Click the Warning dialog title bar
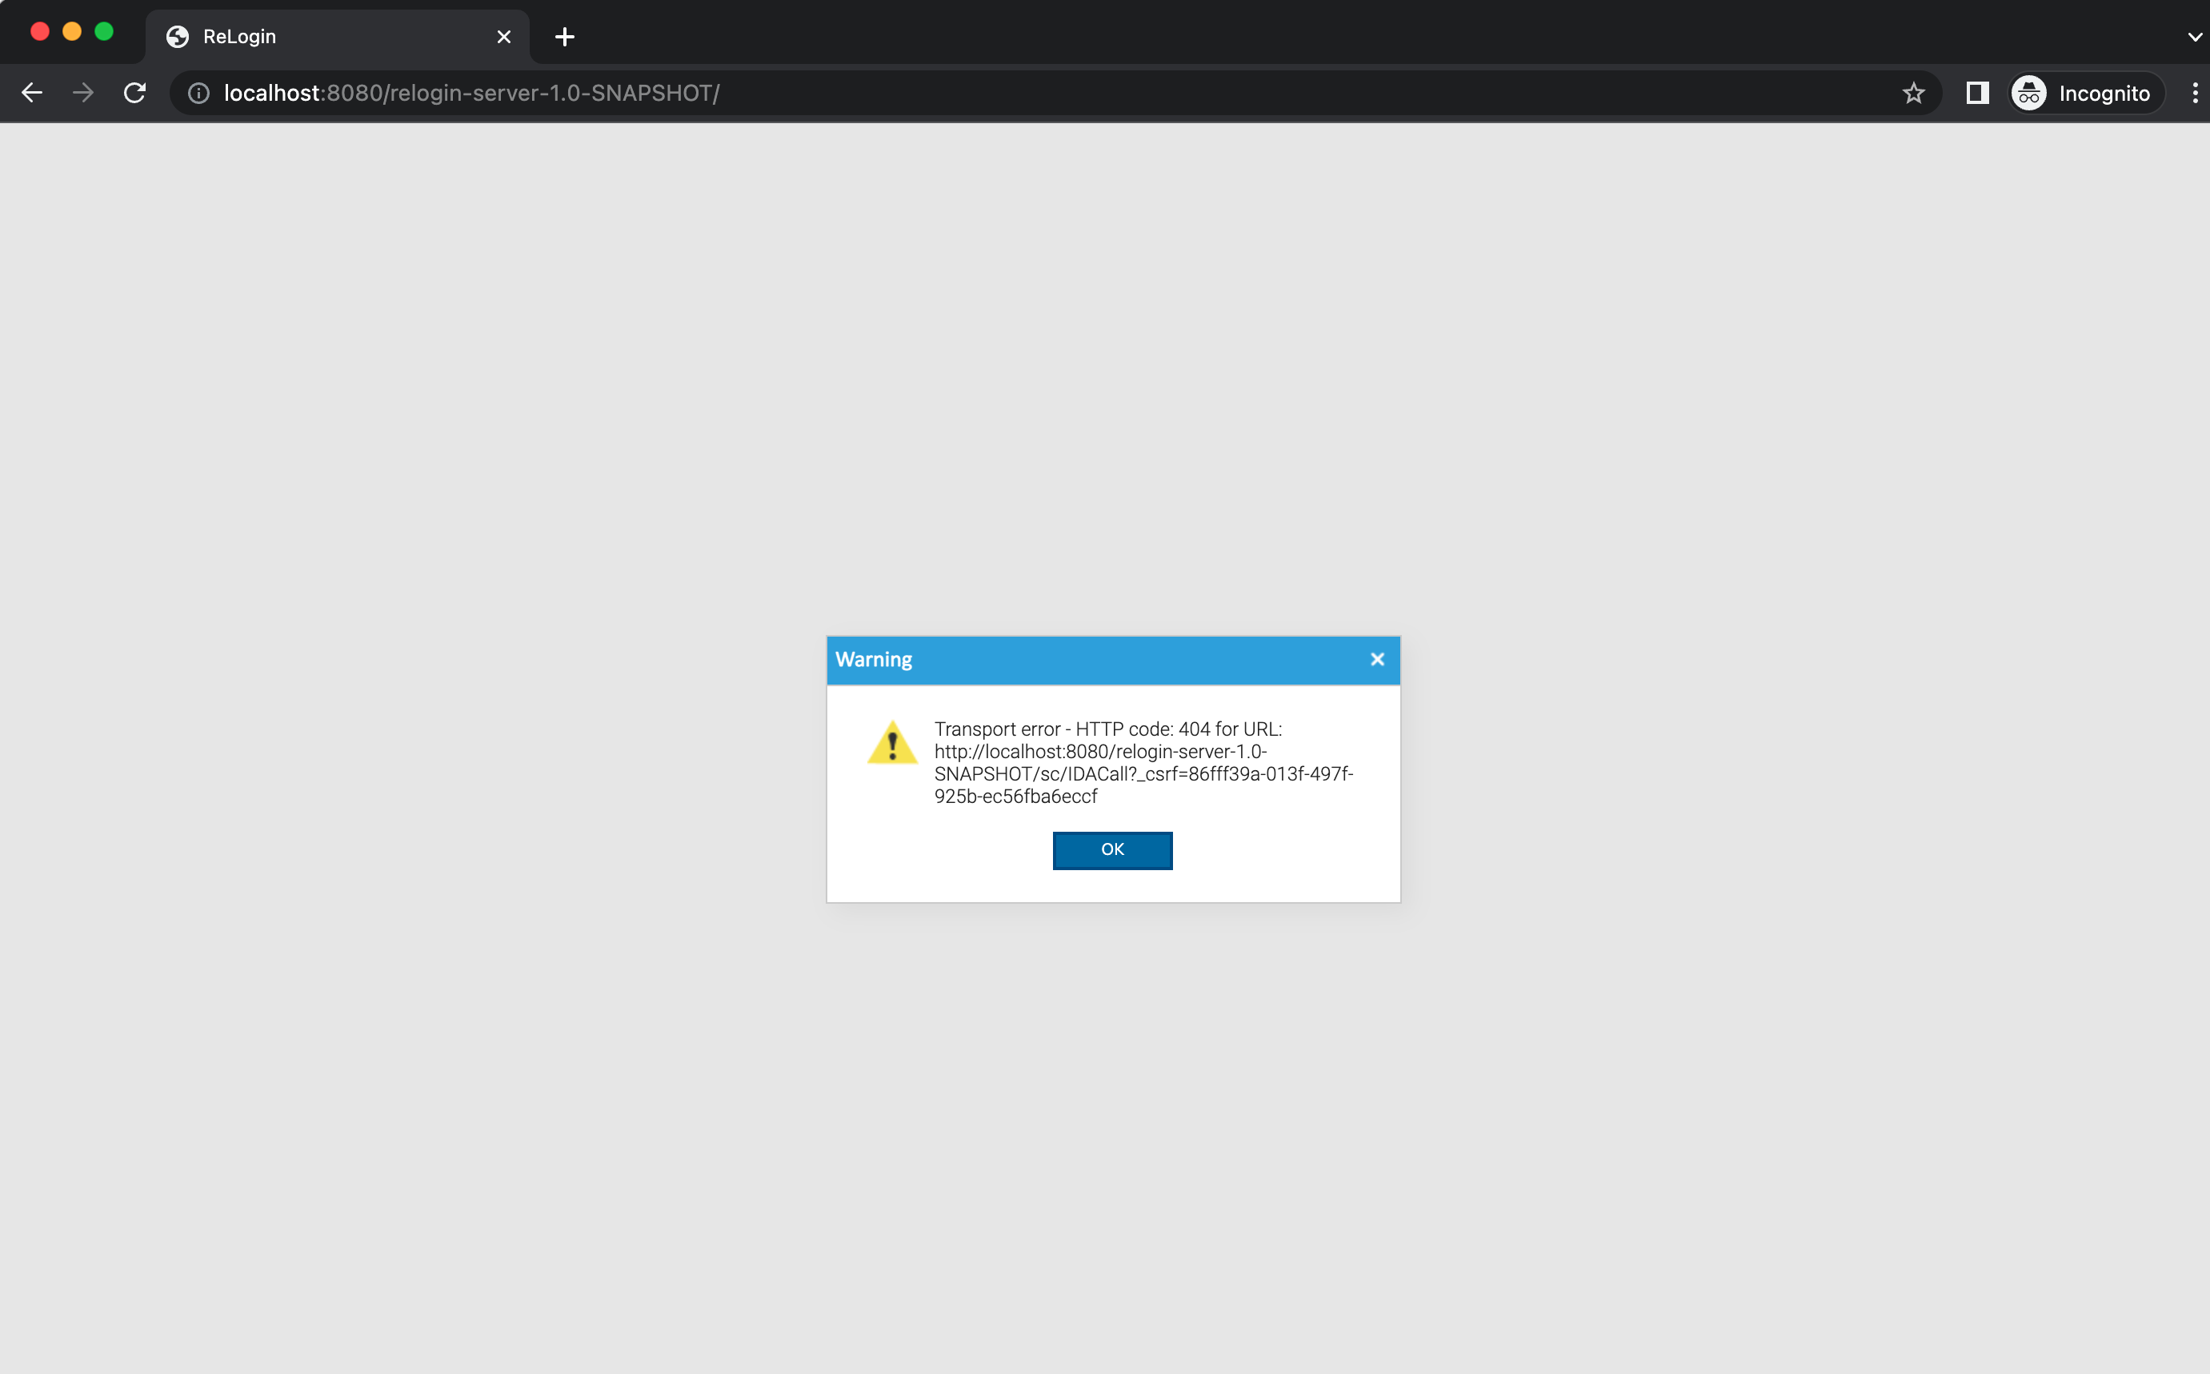The height and width of the screenshot is (1374, 2210). (1113, 660)
